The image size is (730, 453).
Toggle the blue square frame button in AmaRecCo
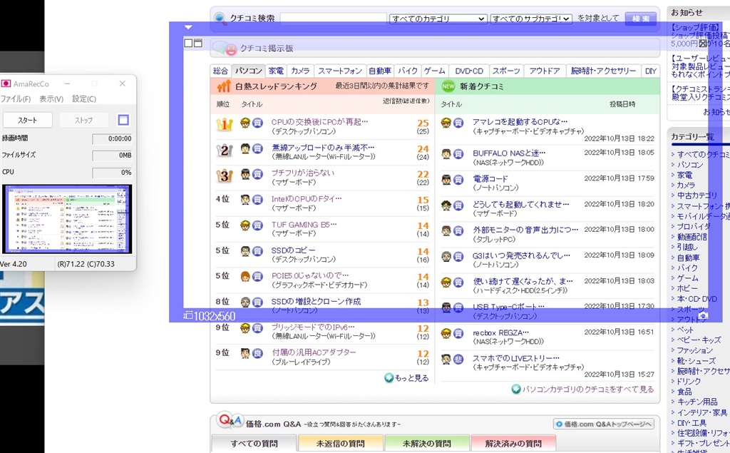click(123, 121)
